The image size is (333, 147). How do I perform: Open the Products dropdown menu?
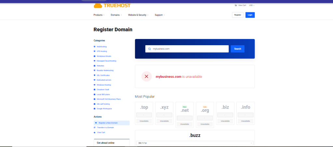(x=99, y=15)
